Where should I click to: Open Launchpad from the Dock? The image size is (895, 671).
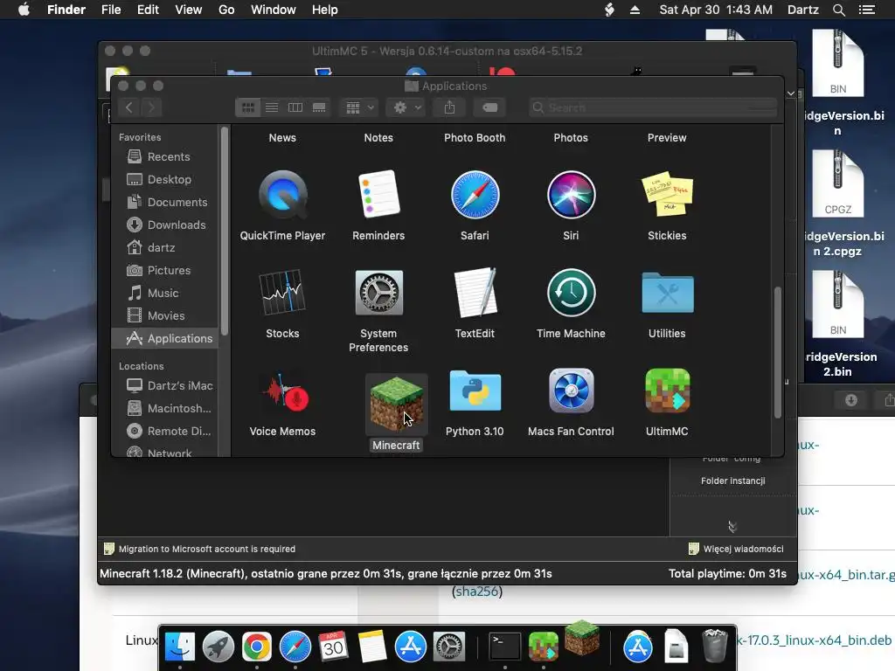click(218, 647)
